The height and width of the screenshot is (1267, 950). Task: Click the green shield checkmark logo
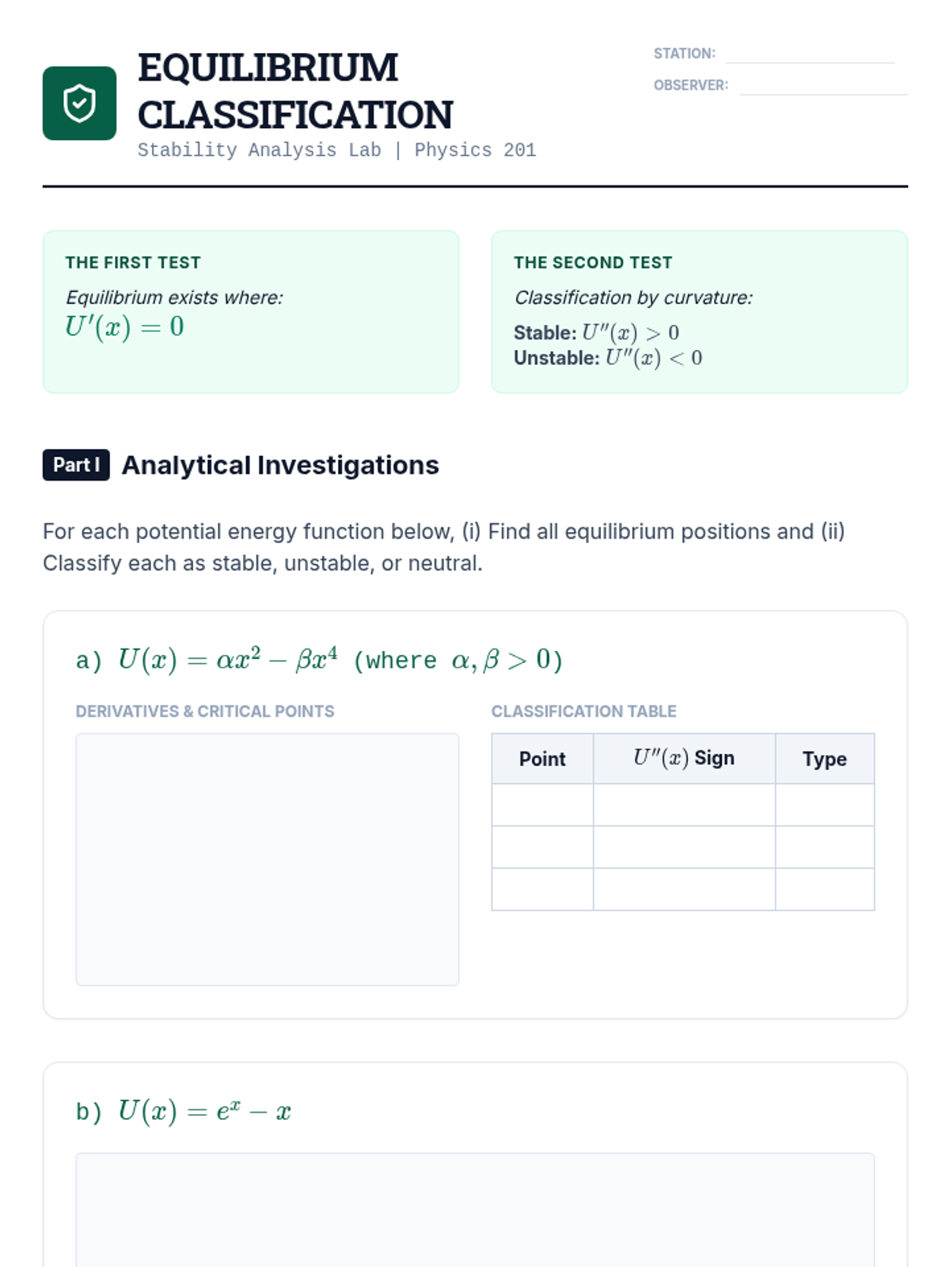[x=79, y=103]
